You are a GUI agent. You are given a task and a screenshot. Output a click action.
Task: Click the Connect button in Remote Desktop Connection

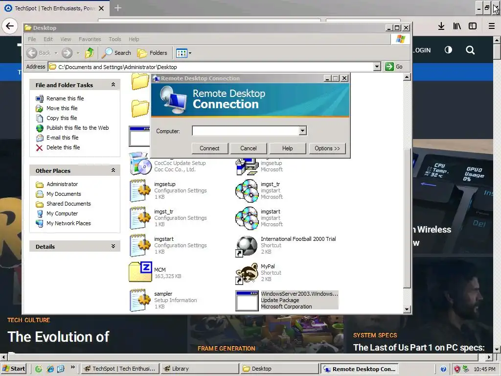209,148
